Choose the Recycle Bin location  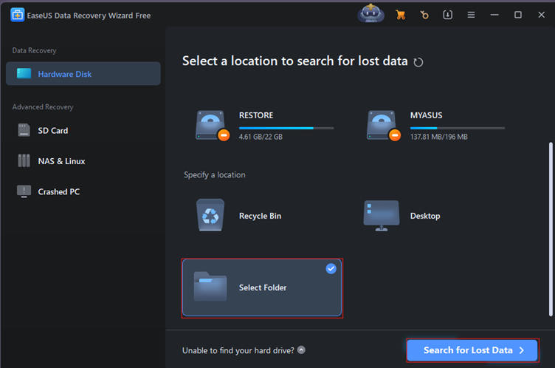point(210,216)
